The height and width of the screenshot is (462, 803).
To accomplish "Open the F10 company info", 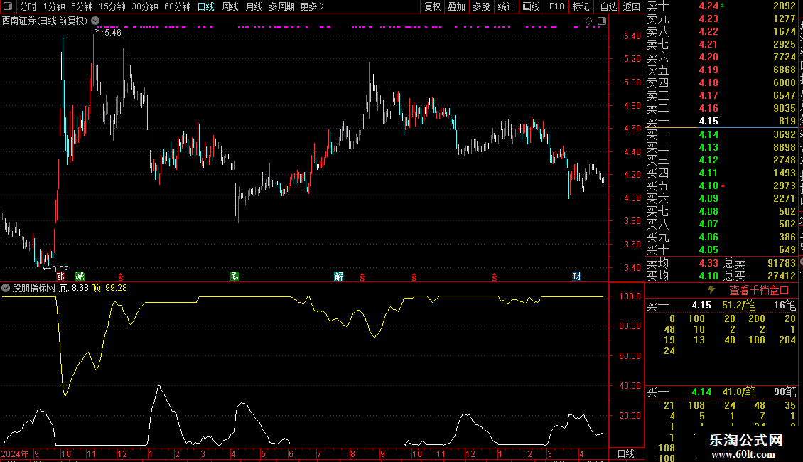I will (x=556, y=6).
